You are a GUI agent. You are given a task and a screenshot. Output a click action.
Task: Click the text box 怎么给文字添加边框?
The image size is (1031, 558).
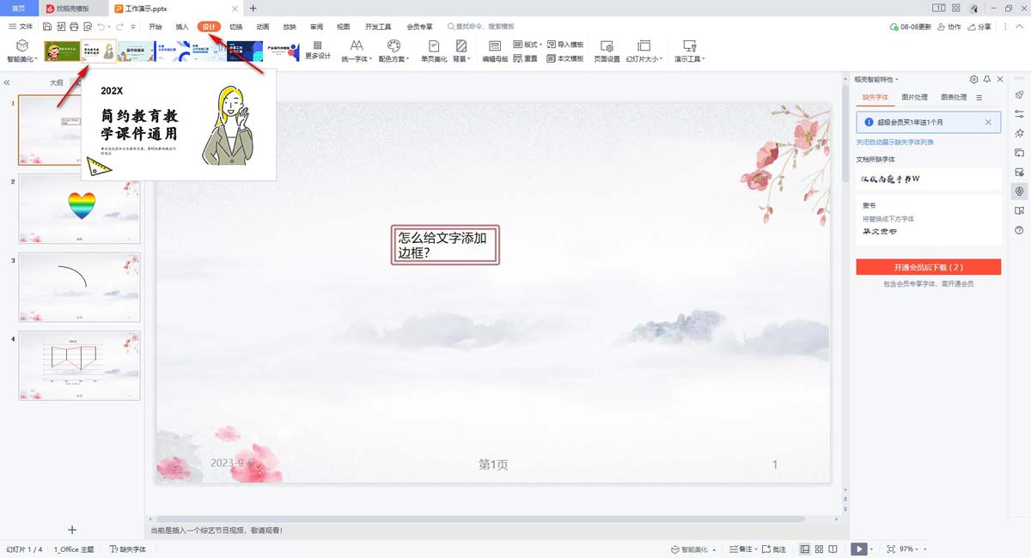click(x=444, y=246)
